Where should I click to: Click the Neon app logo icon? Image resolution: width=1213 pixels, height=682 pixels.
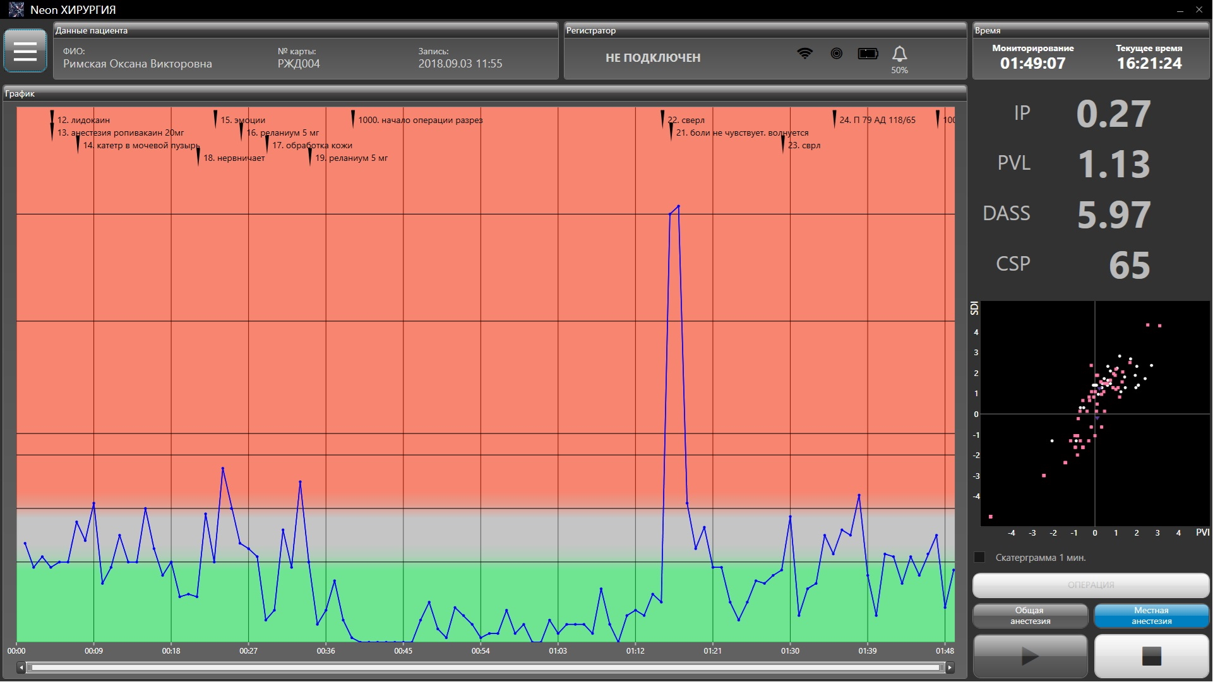16,9
